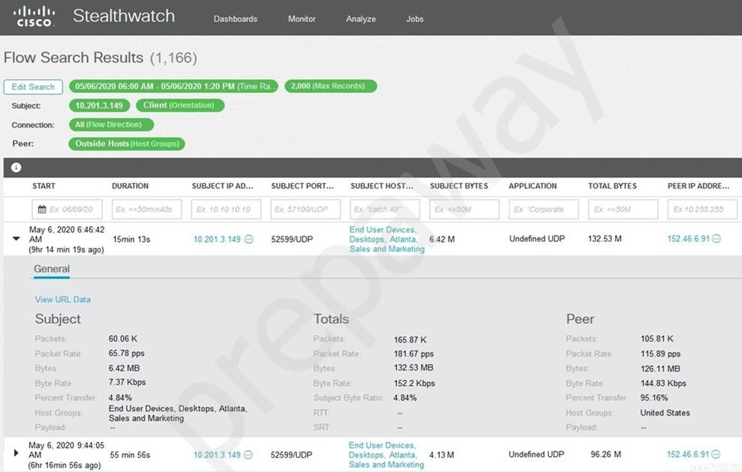742x472 pixels.
Task: Select the General tab
Action: tap(52, 269)
